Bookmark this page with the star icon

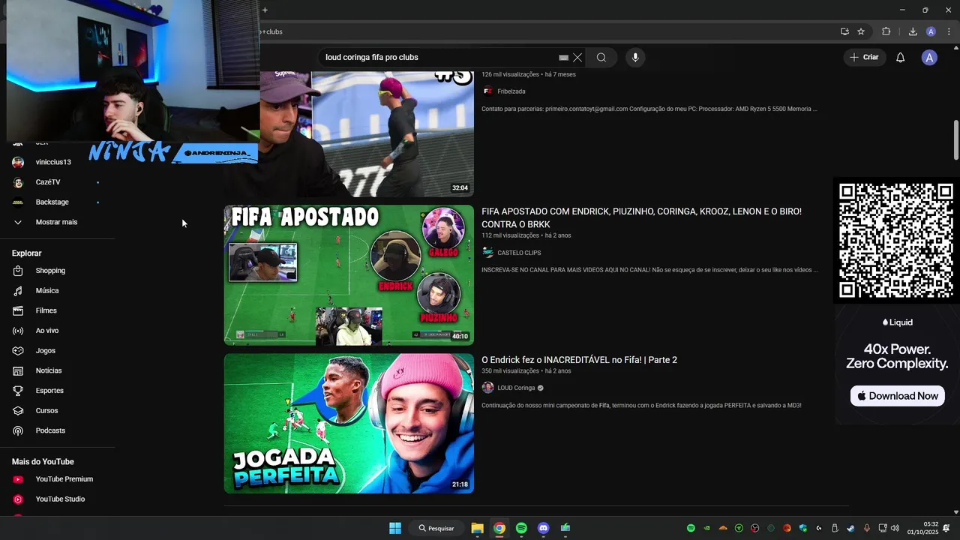click(x=861, y=31)
